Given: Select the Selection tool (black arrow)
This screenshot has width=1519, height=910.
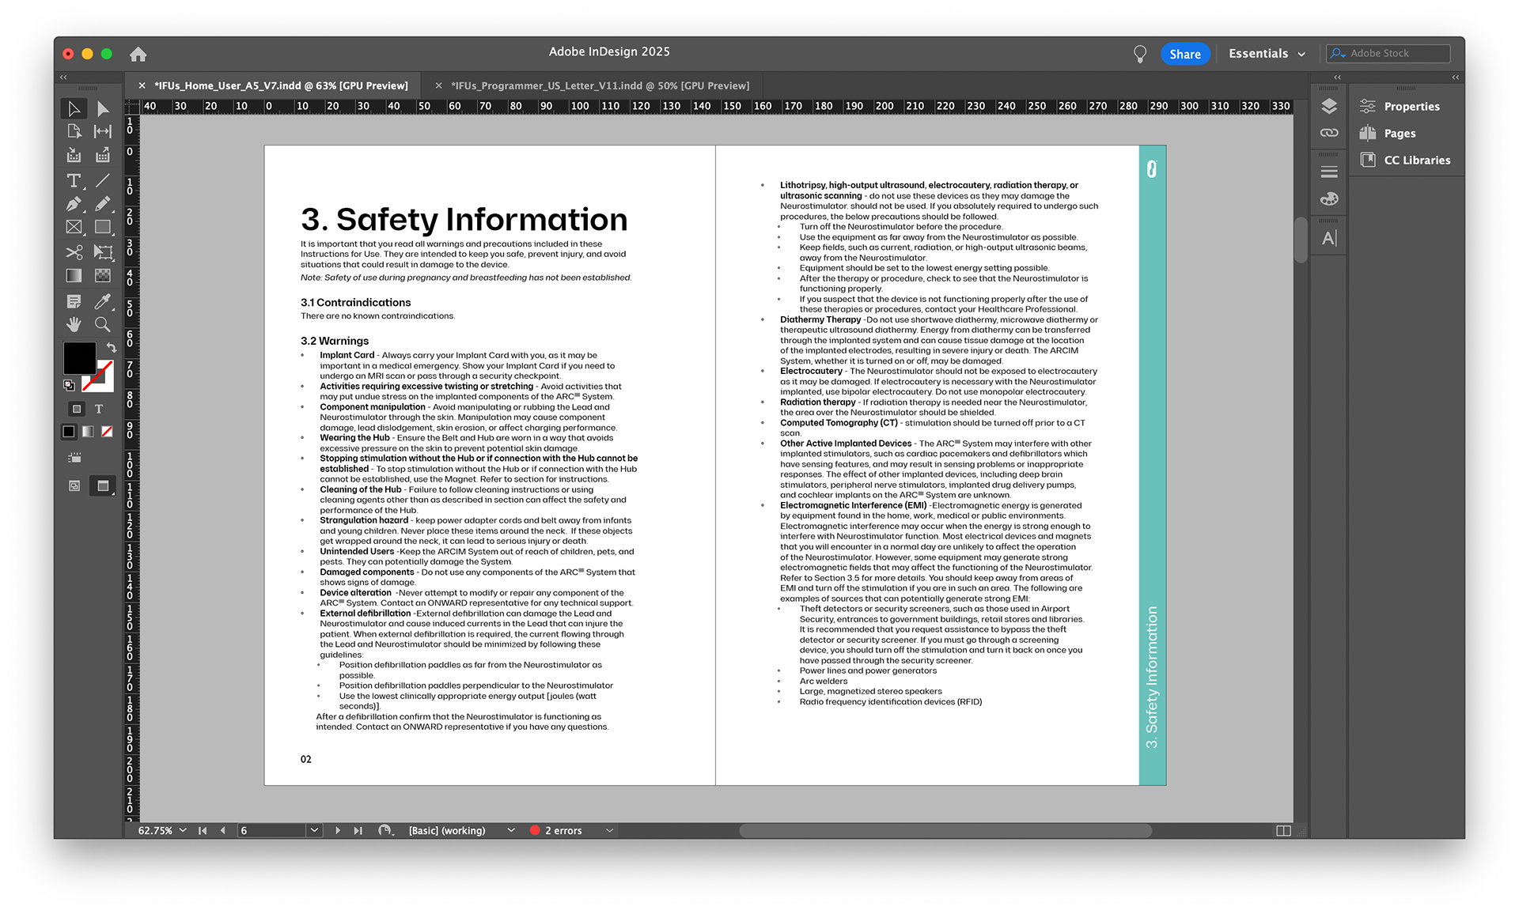Looking at the screenshot, I should pyautogui.click(x=74, y=108).
